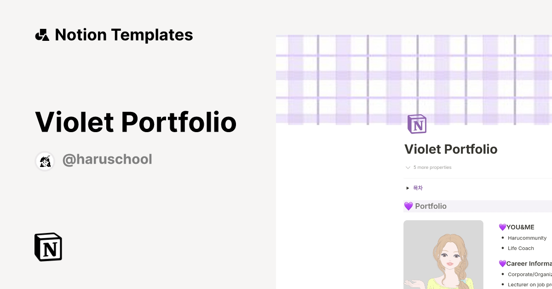
Task: Click the downward chevron before 5 more properties
Action: pyautogui.click(x=408, y=167)
